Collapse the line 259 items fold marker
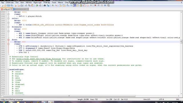This screenshot has height=103, width=183. (x=9, y=44)
